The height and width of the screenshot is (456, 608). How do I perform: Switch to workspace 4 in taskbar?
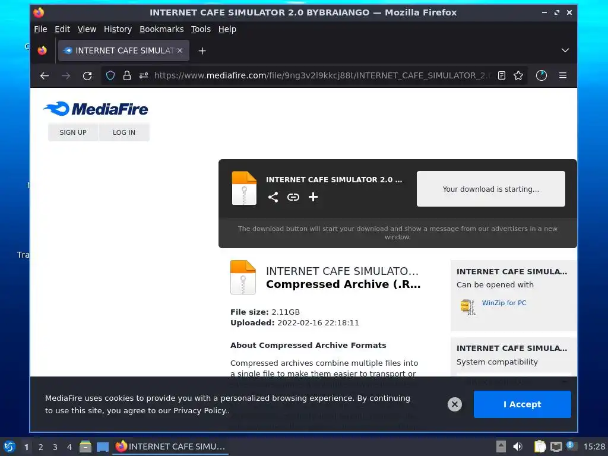click(x=69, y=447)
